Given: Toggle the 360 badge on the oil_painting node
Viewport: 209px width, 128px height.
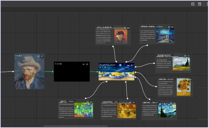Looking at the screenshot, I should [x=128, y=65].
